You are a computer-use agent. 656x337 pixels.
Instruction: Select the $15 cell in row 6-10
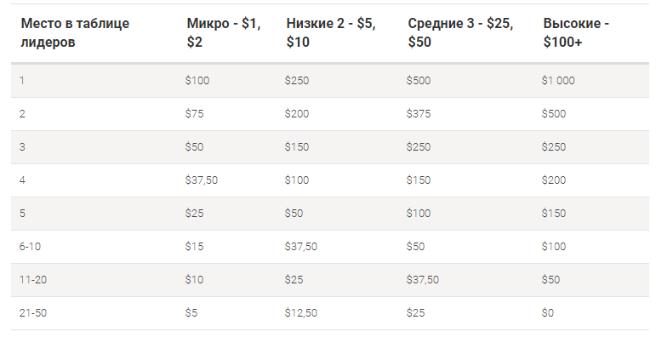(194, 246)
